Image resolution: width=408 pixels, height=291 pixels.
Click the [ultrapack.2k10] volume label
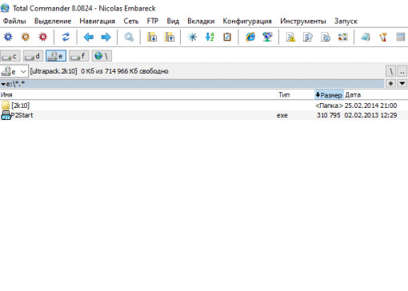54,71
